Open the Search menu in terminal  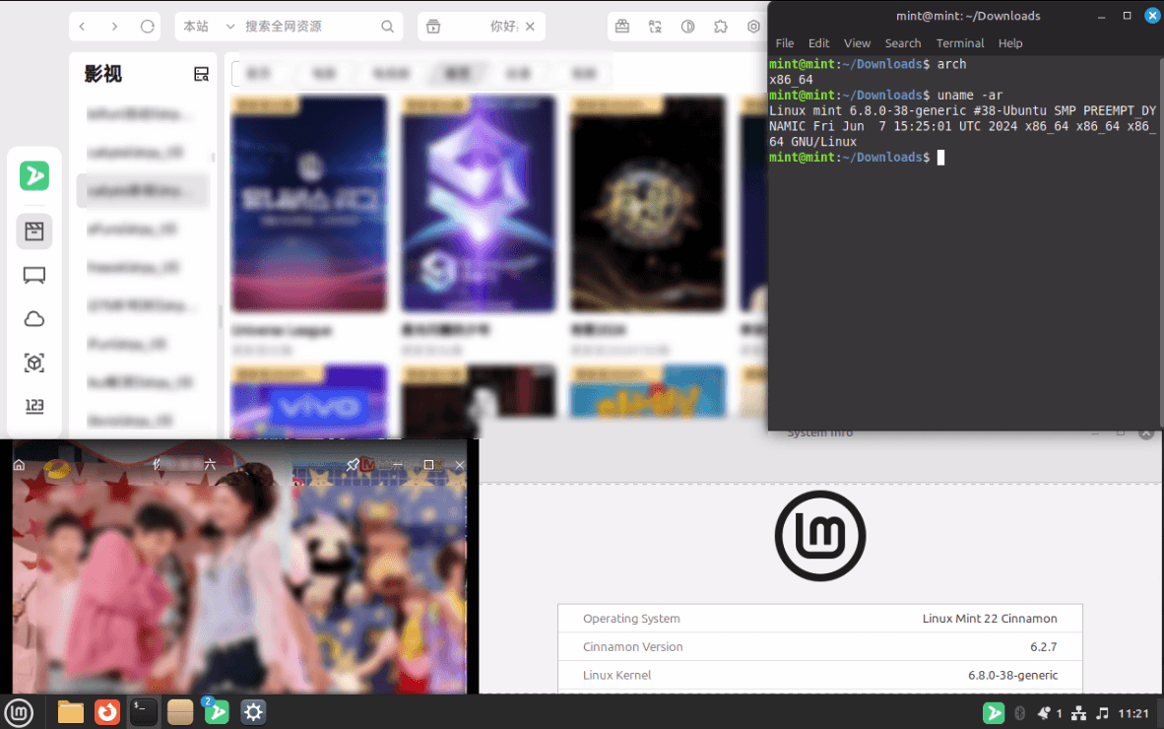coord(902,43)
